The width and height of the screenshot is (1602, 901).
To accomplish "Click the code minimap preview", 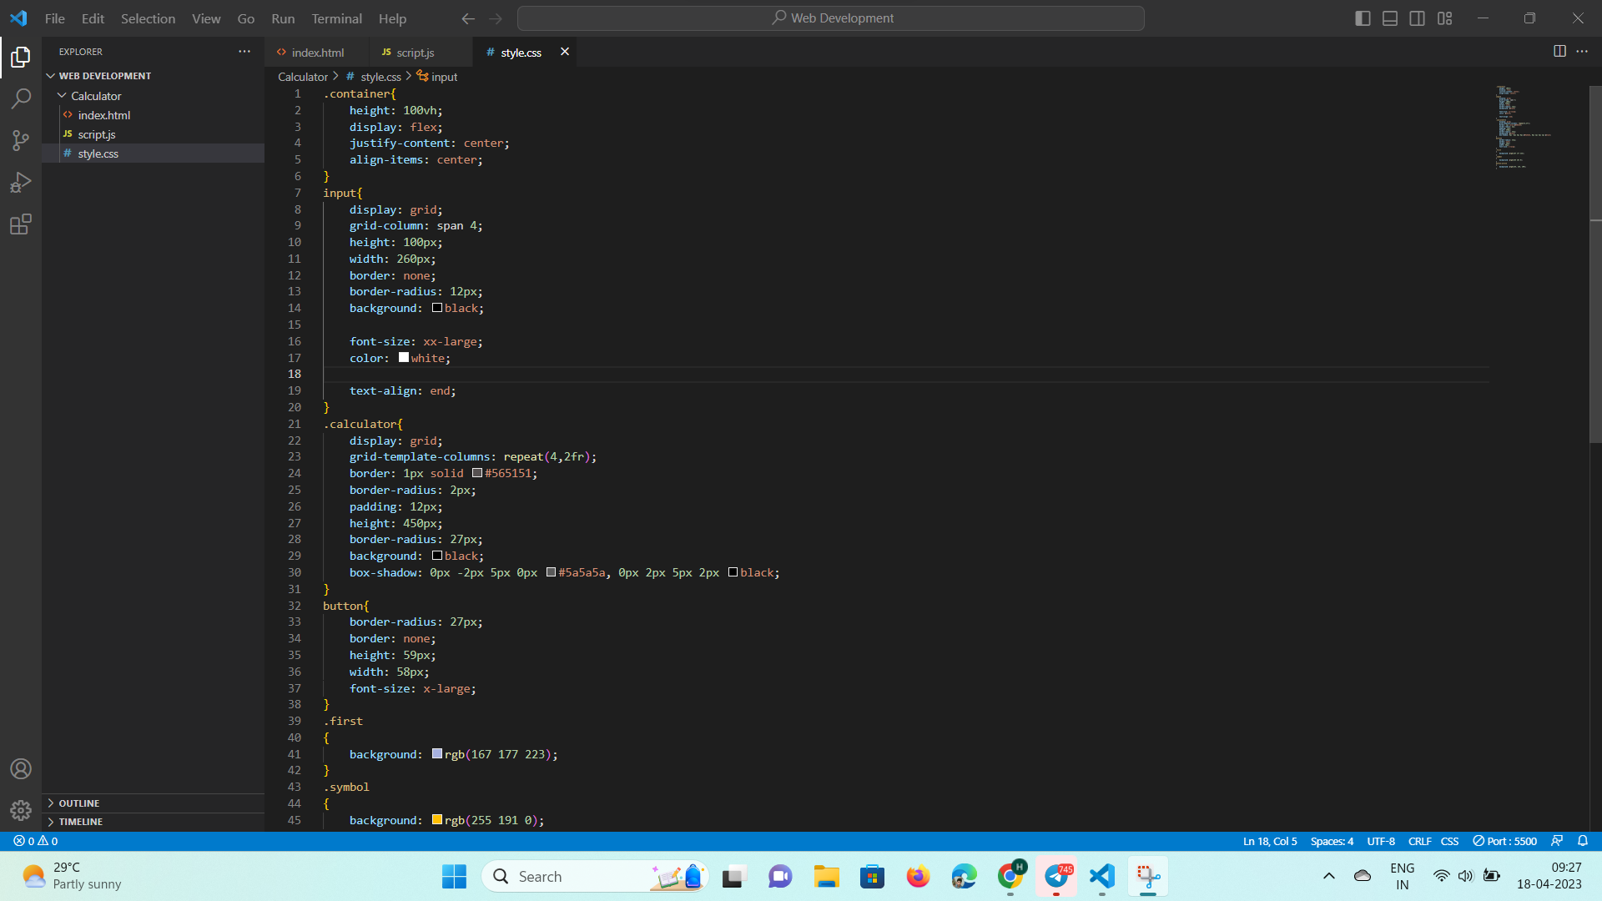I will tap(1539, 127).
